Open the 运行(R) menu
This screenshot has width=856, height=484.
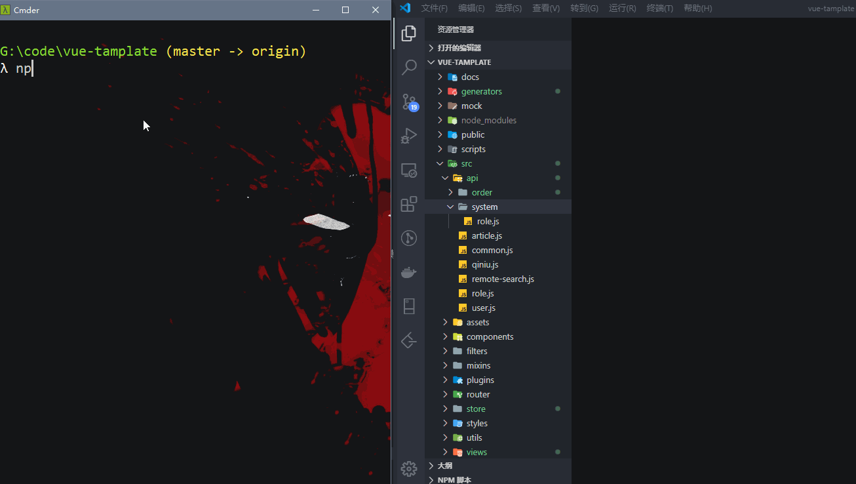tap(623, 9)
